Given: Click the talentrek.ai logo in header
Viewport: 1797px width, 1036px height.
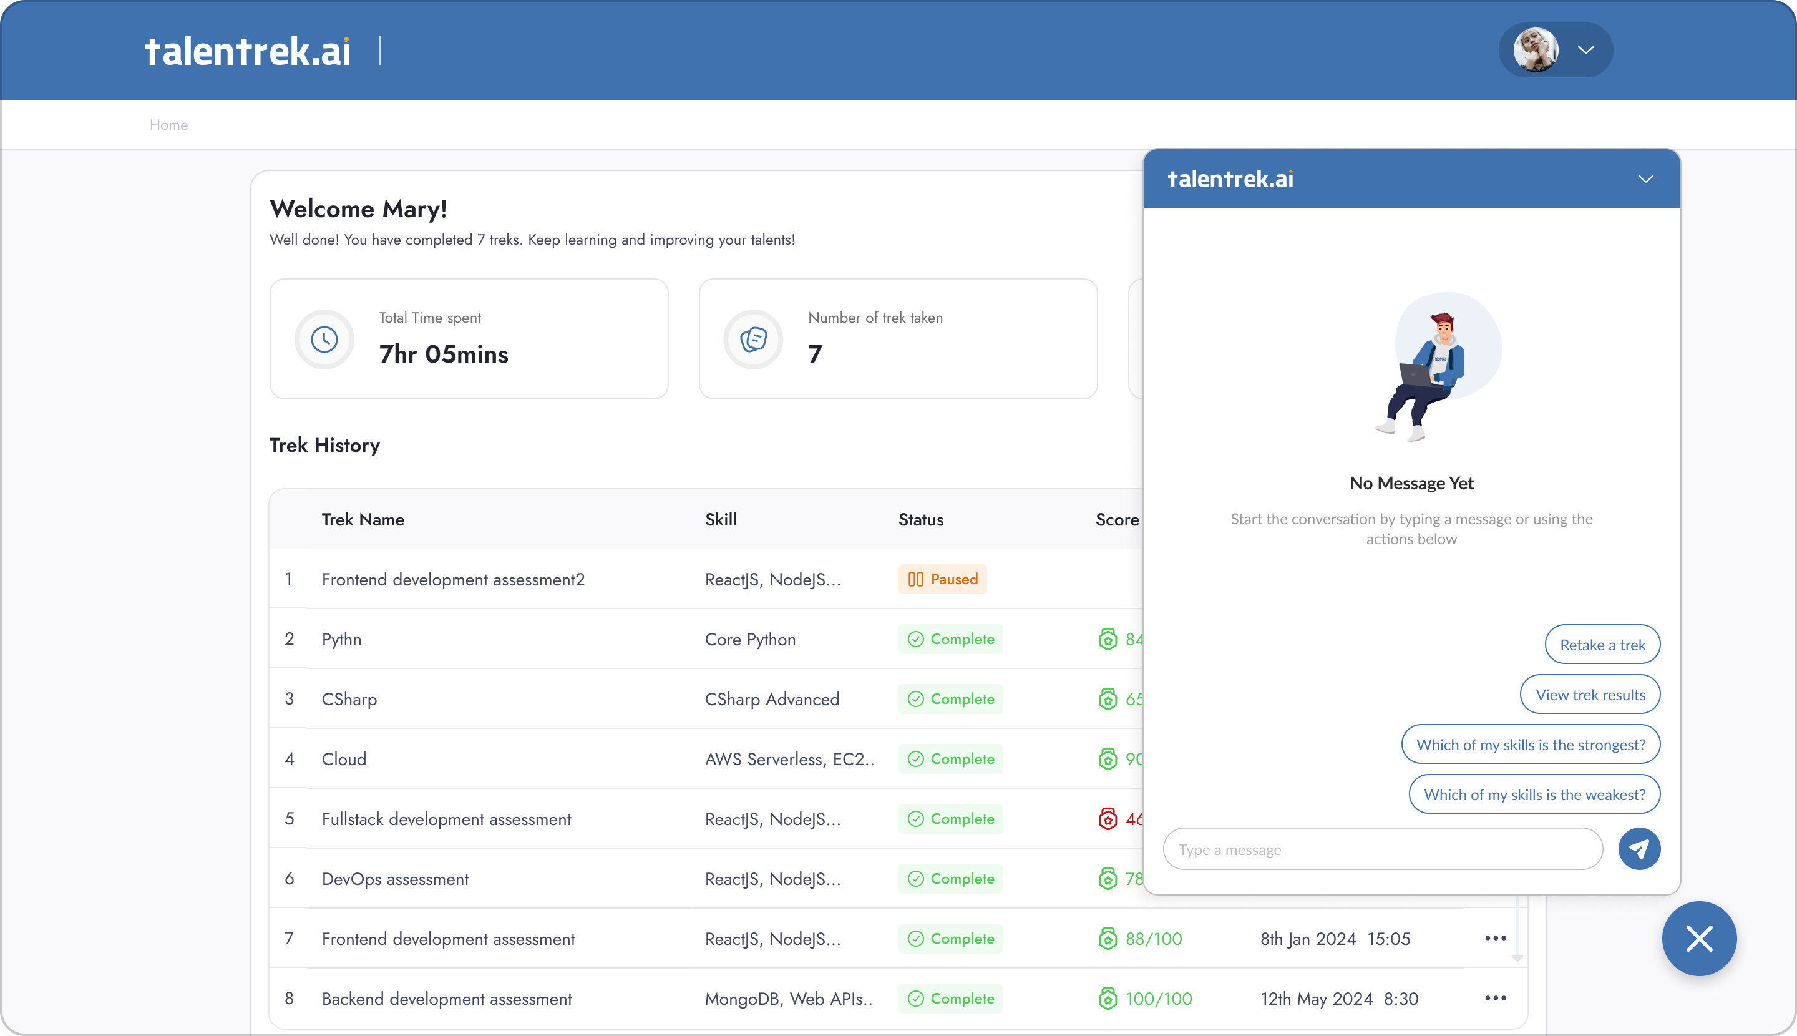Looking at the screenshot, I should point(248,51).
